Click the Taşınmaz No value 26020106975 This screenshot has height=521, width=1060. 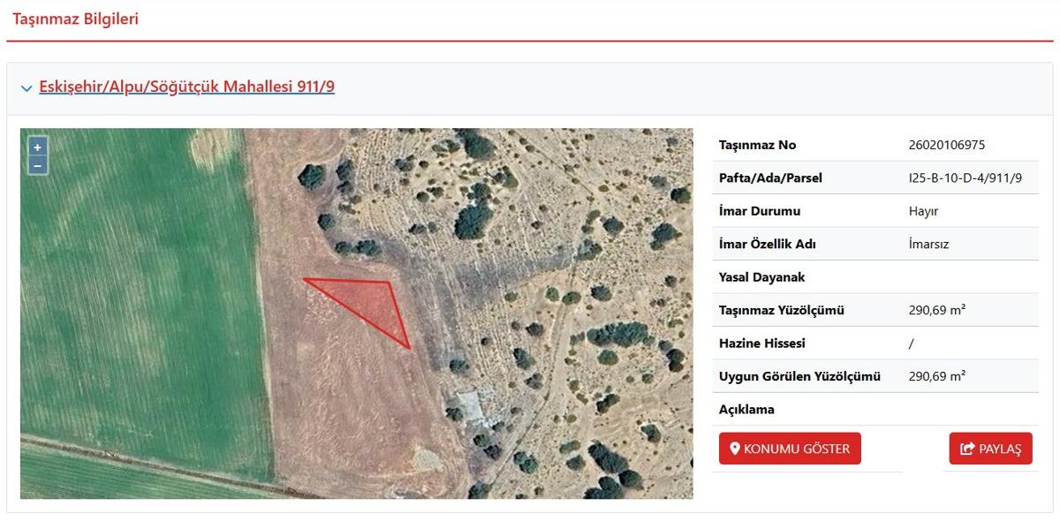tap(946, 145)
